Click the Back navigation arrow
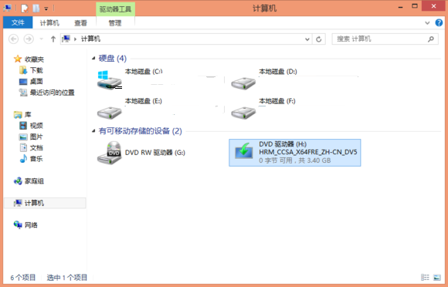The width and height of the screenshot is (448, 287). [x=13, y=39]
